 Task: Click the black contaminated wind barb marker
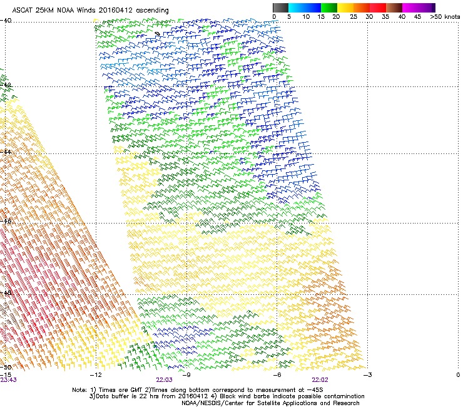point(158,34)
